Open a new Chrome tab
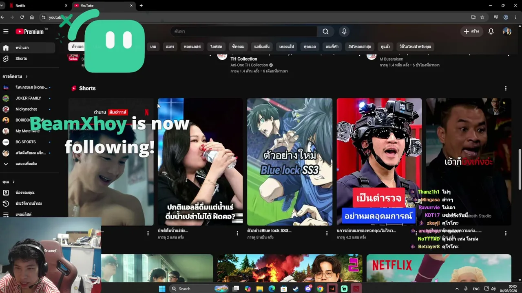Image resolution: width=522 pixels, height=293 pixels. pos(141,6)
